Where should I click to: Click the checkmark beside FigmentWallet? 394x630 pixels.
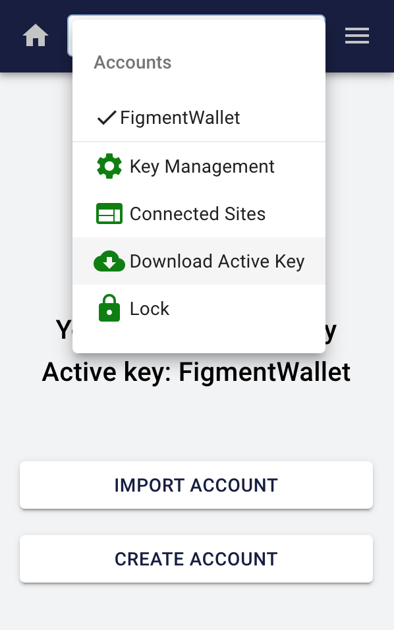[107, 118]
